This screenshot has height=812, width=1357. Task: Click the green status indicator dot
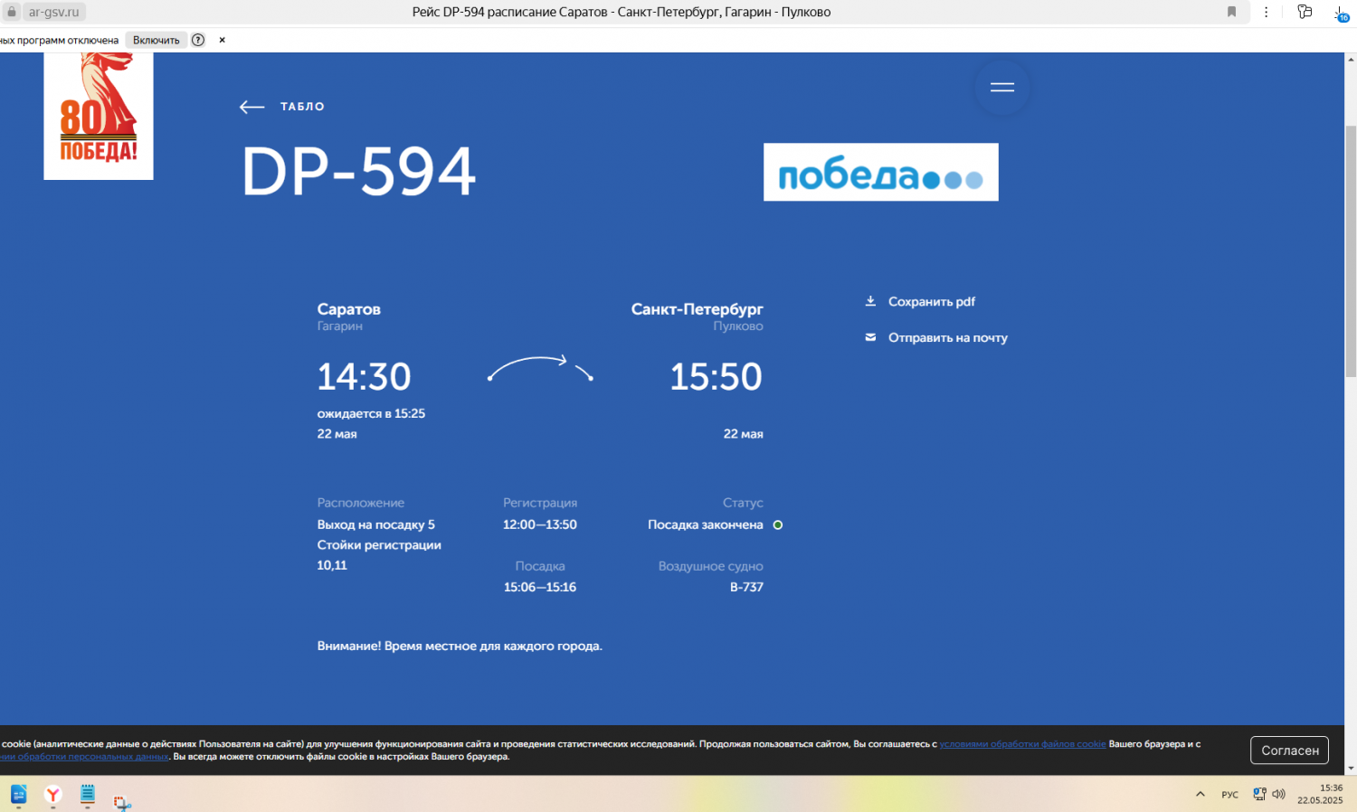tap(778, 524)
